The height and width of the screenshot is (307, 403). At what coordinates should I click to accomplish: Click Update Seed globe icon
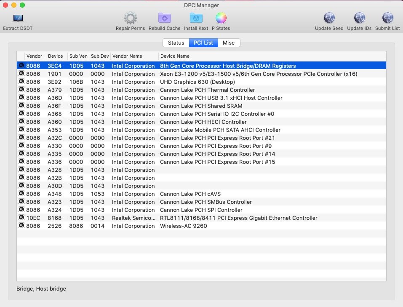point(329,18)
